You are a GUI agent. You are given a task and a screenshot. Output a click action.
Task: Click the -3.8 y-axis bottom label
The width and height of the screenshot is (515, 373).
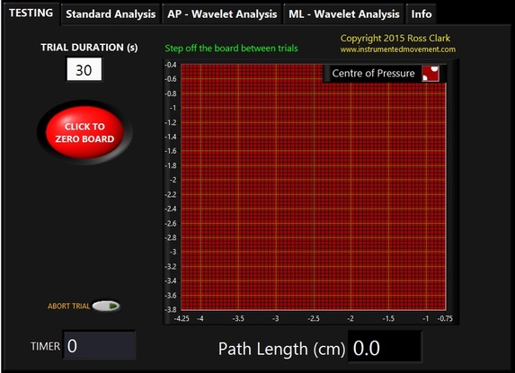[171, 309]
